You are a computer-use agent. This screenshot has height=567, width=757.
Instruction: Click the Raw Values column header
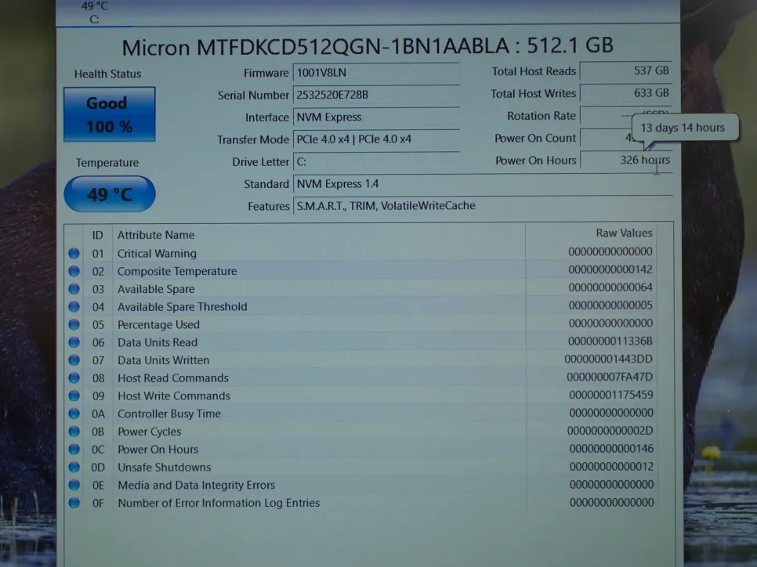[623, 233]
